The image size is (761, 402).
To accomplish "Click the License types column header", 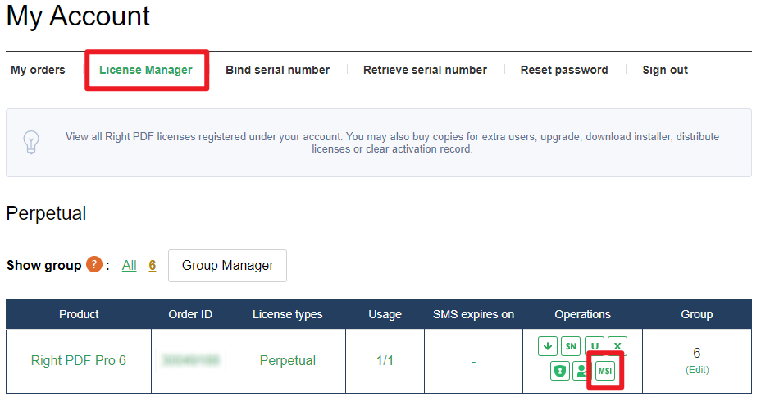I will pos(287,314).
